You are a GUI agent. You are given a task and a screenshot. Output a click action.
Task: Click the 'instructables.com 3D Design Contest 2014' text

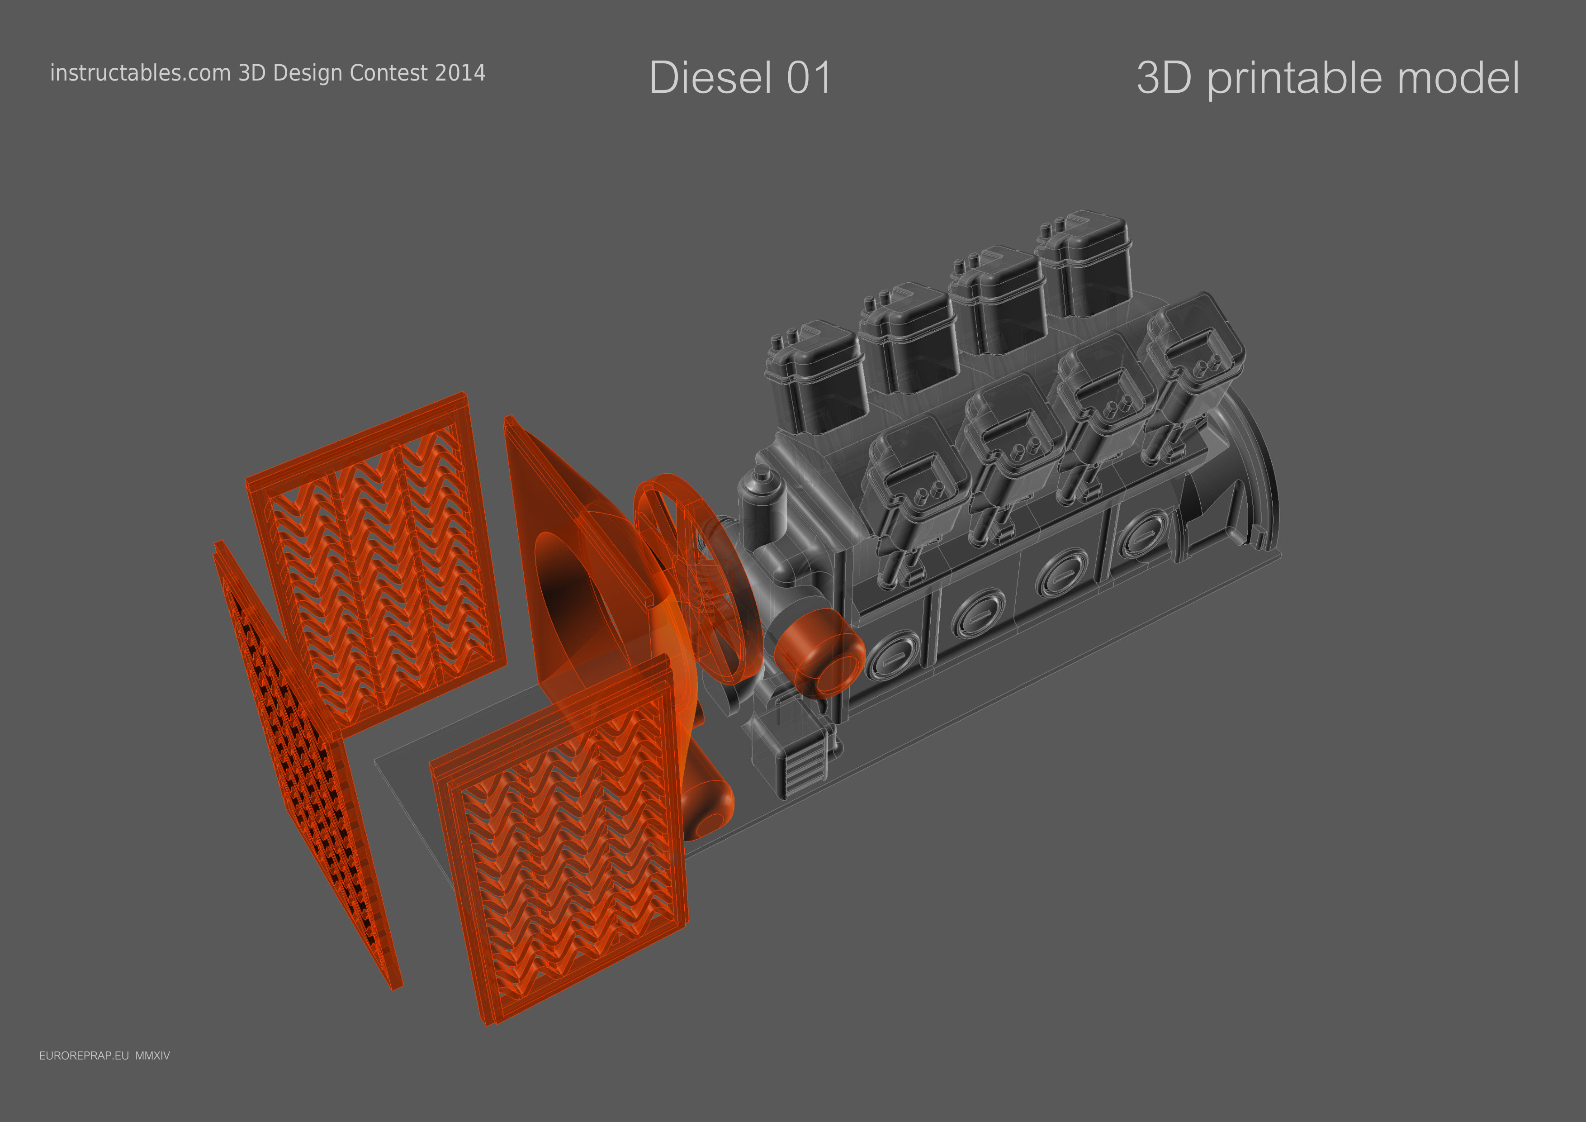[x=267, y=72]
